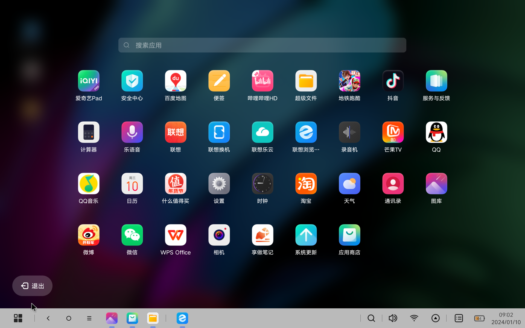
Task: Open the 天气 weather app
Action: pos(349,184)
